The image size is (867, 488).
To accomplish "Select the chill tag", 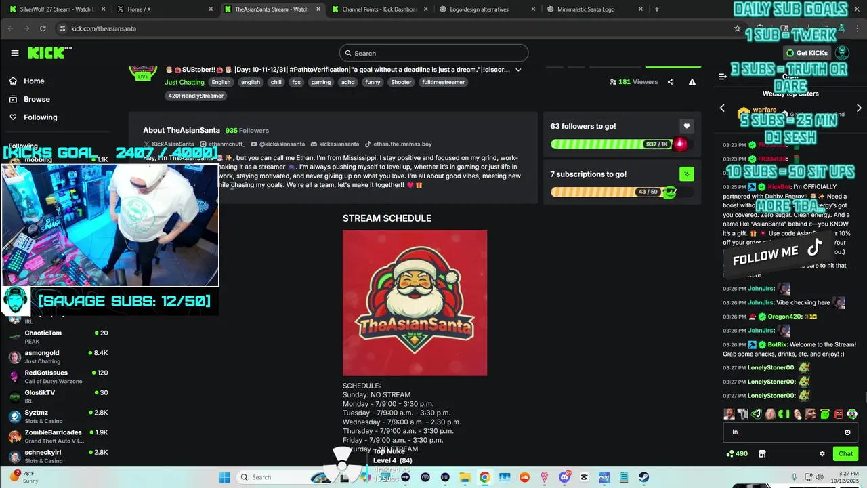I will [276, 82].
